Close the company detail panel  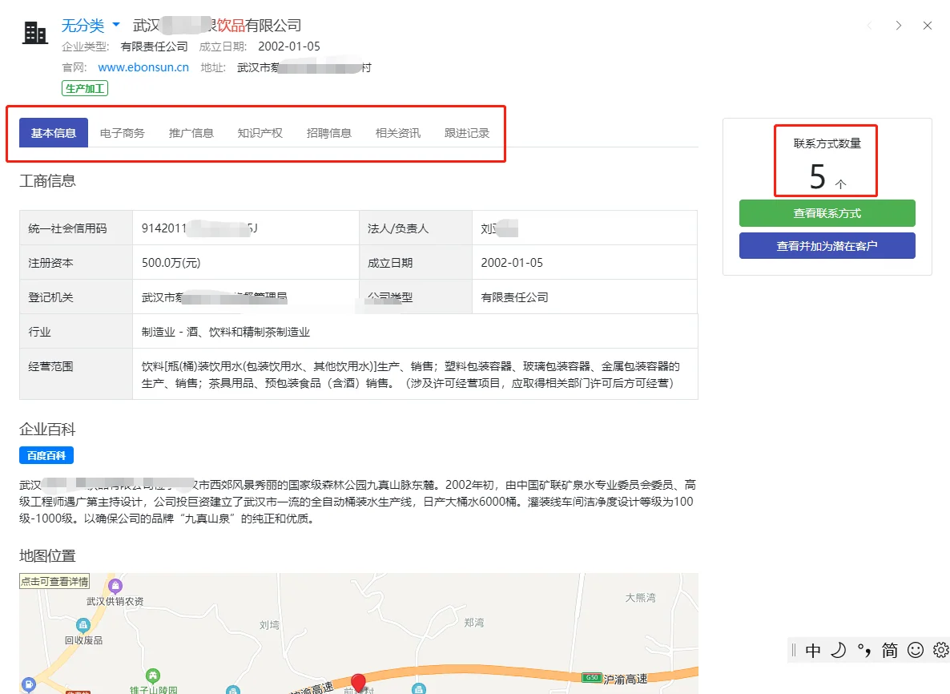928,26
